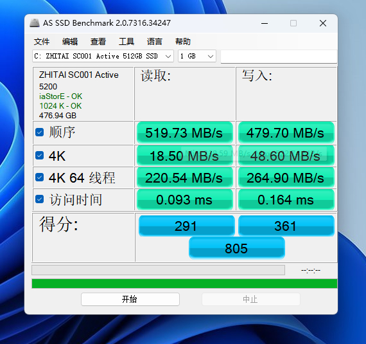Select the 4K 64 write result 264.90 MB/s
Viewport: 366px width, 344px height.
pos(286,177)
